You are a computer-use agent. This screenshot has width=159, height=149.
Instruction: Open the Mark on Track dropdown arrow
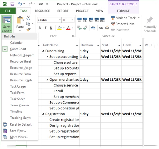click(x=139, y=18)
